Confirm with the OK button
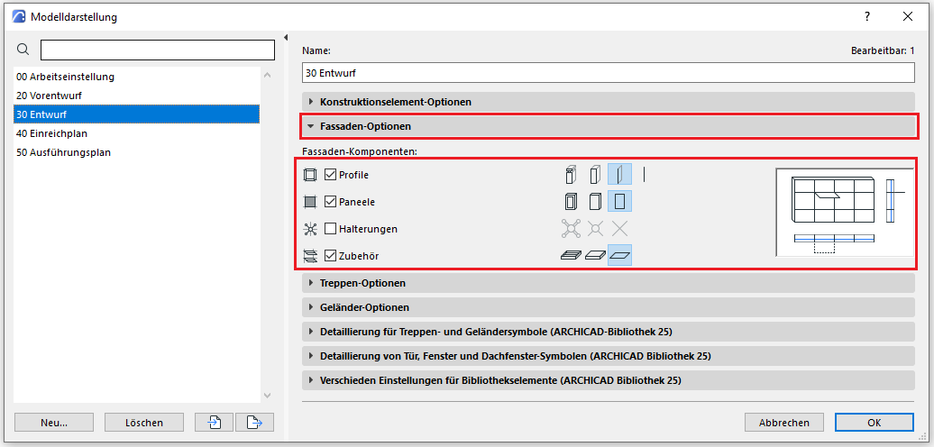The height and width of the screenshot is (447, 934). pos(874,422)
